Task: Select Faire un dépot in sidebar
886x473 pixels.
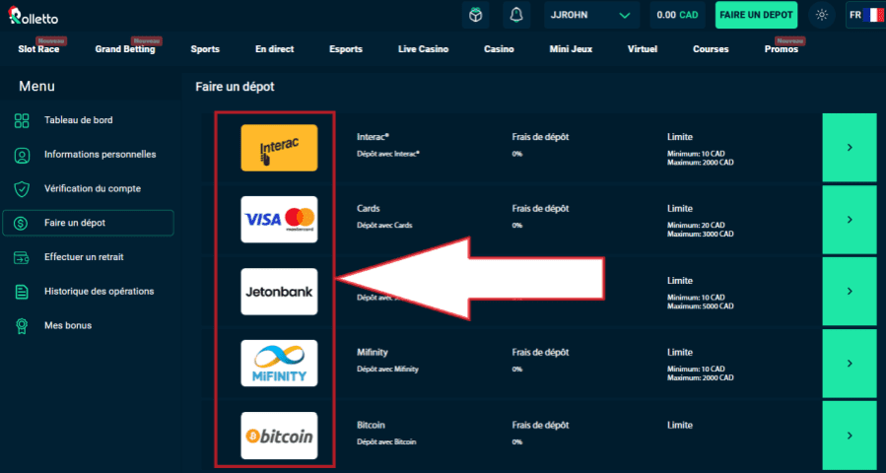Action: click(88, 223)
